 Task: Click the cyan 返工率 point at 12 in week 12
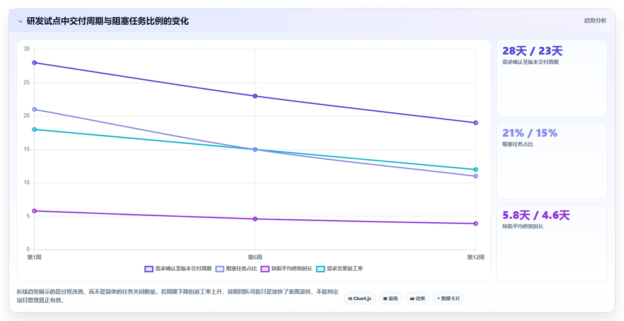click(475, 169)
